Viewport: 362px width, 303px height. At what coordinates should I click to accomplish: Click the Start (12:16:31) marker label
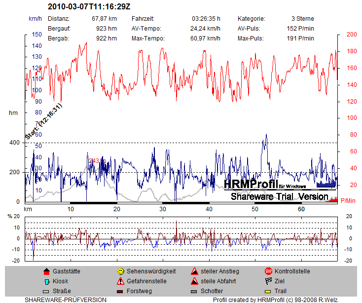(44, 121)
